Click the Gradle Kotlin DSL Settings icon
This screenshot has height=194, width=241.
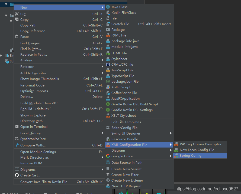(x=108, y=110)
